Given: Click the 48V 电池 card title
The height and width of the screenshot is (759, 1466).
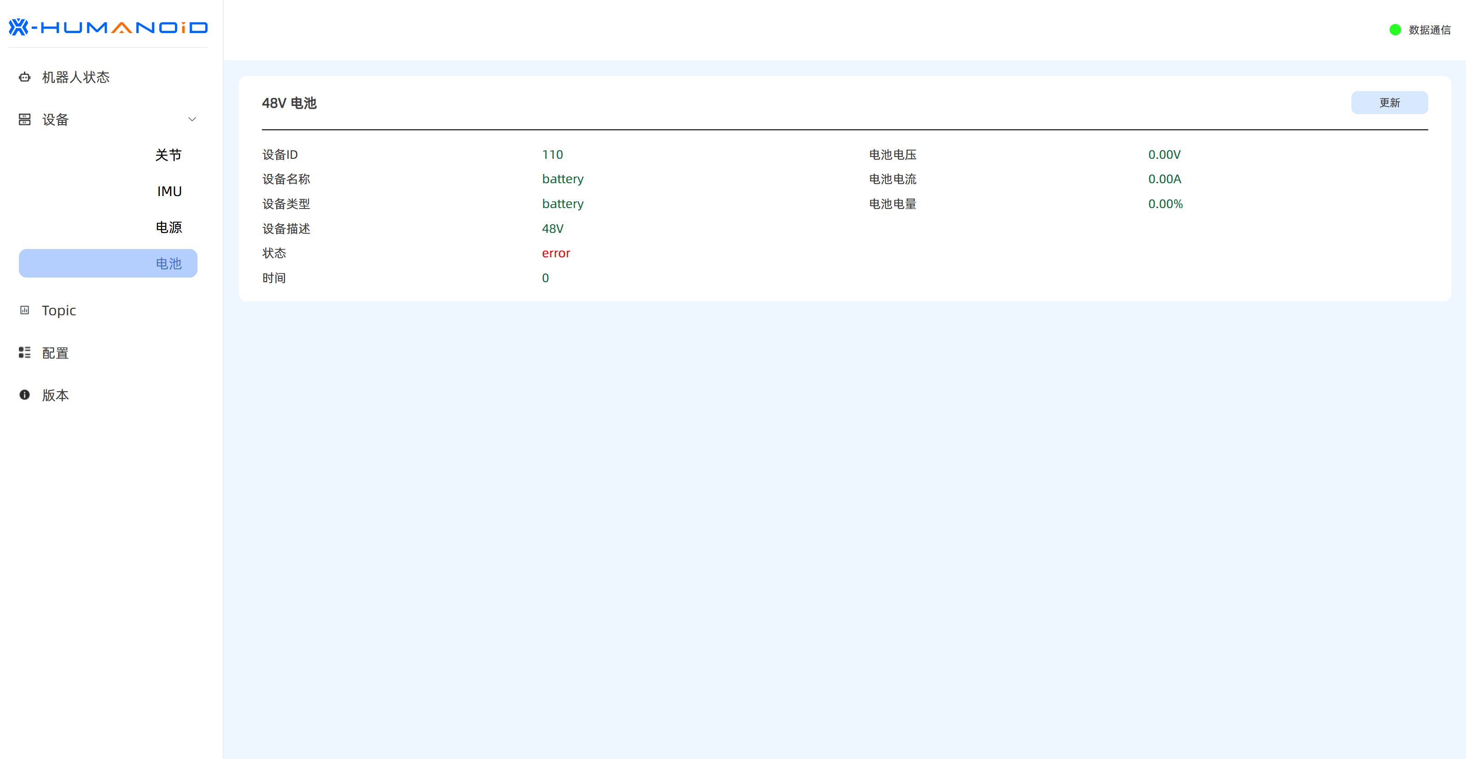Looking at the screenshot, I should [x=289, y=103].
